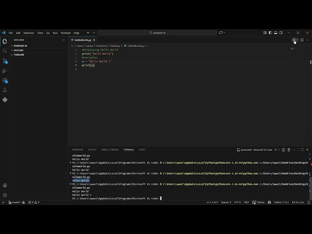Change line ending via CRLF status item
The image size is (312, 234).
(x=246, y=202)
